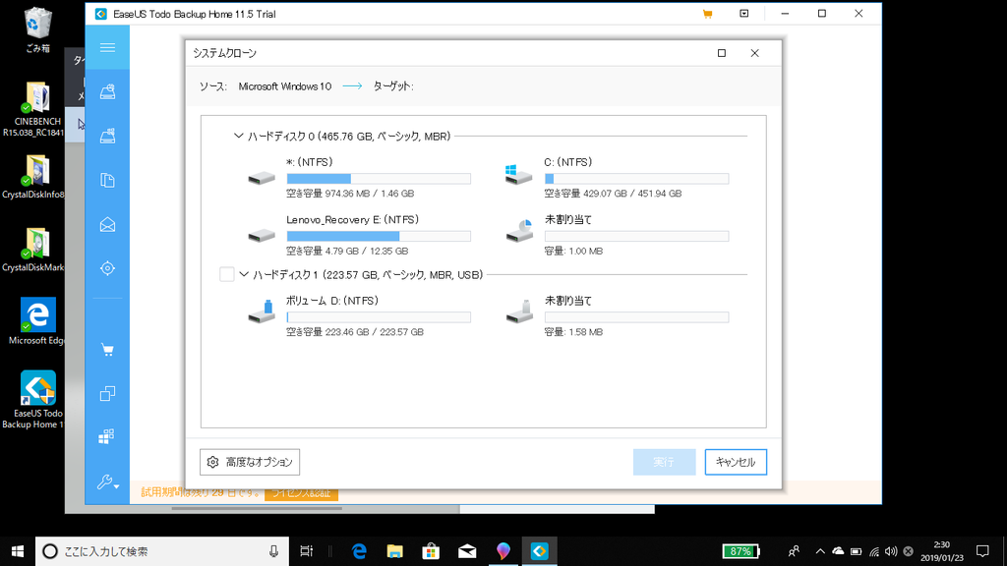Open the mail backup envelope icon
The width and height of the screenshot is (1007, 566).
(x=107, y=223)
